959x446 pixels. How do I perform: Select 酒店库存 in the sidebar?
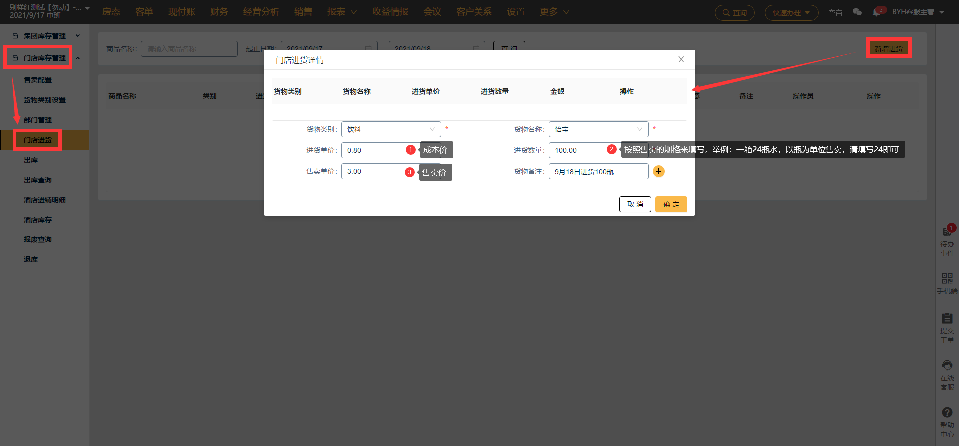38,220
